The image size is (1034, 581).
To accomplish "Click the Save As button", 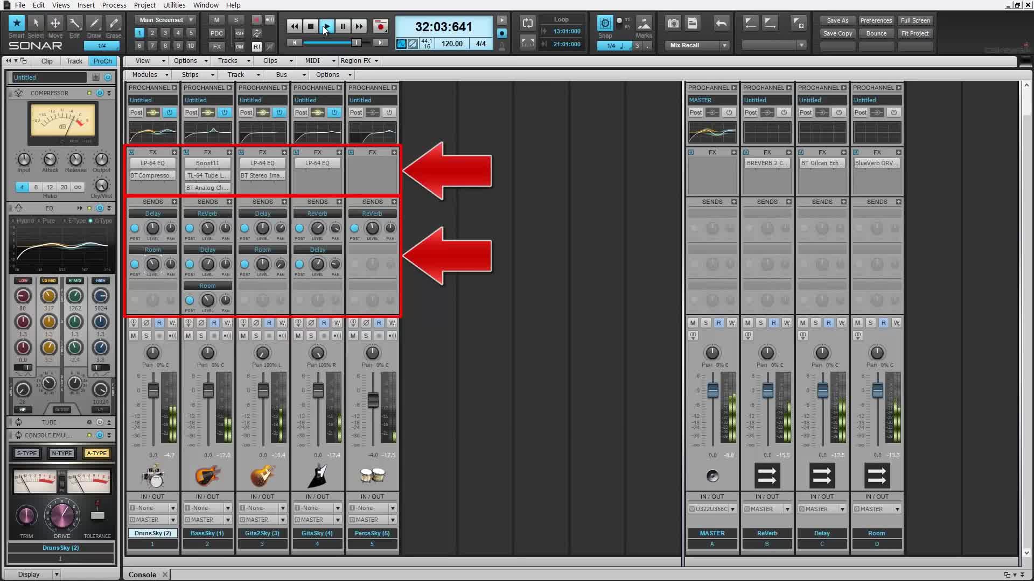I will click(x=837, y=20).
